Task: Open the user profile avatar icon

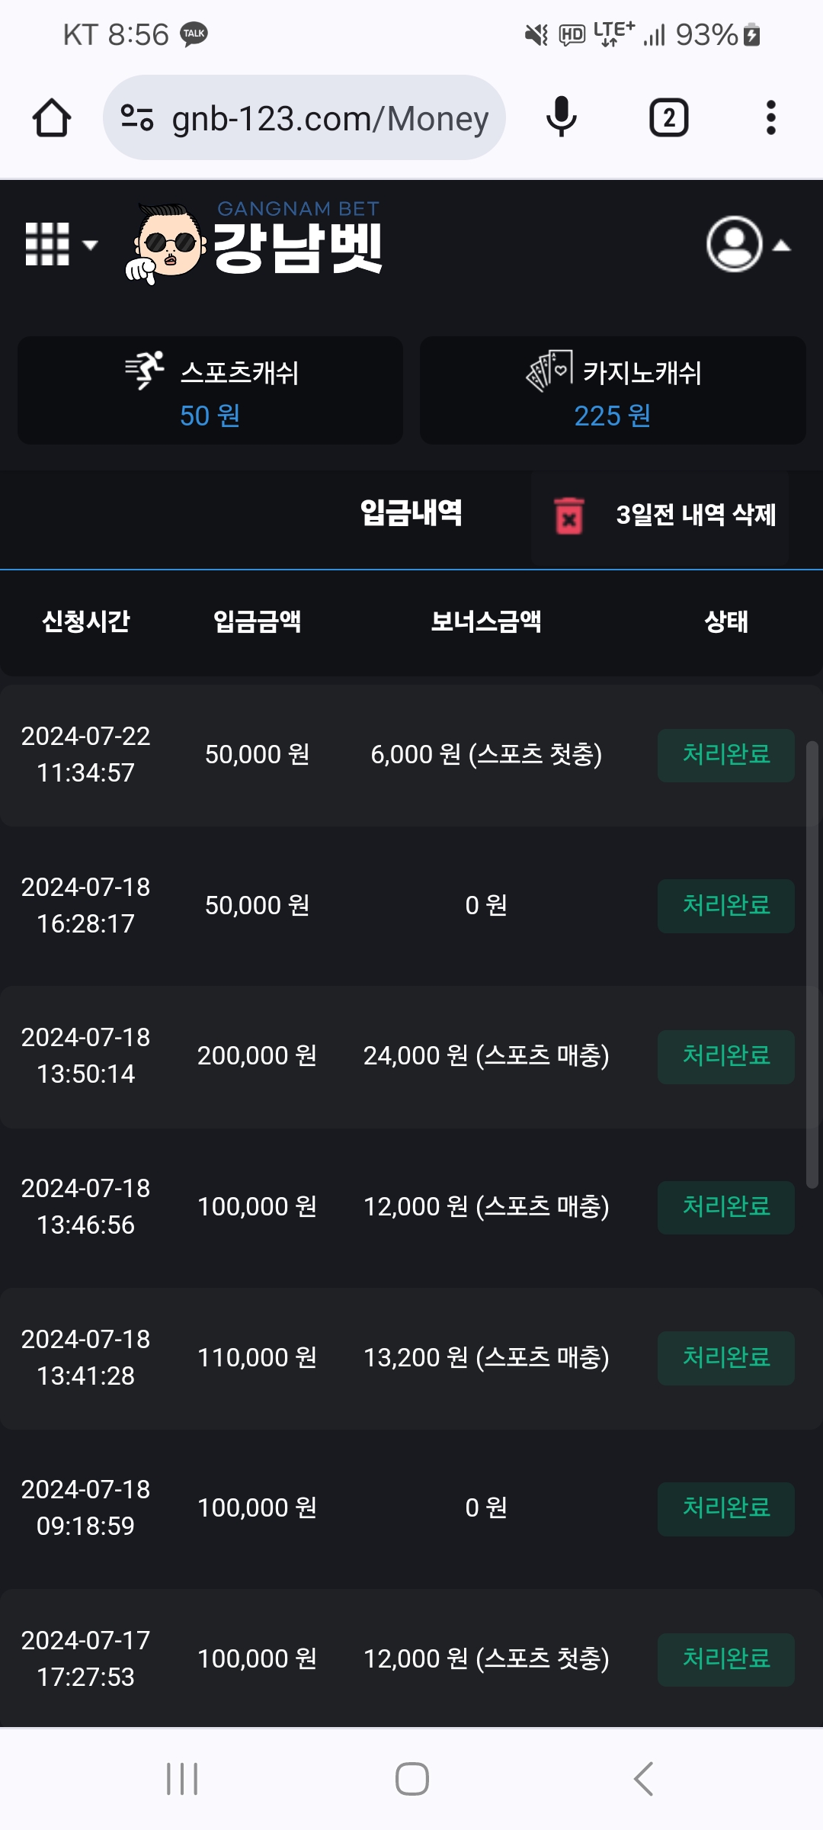Action: [734, 245]
